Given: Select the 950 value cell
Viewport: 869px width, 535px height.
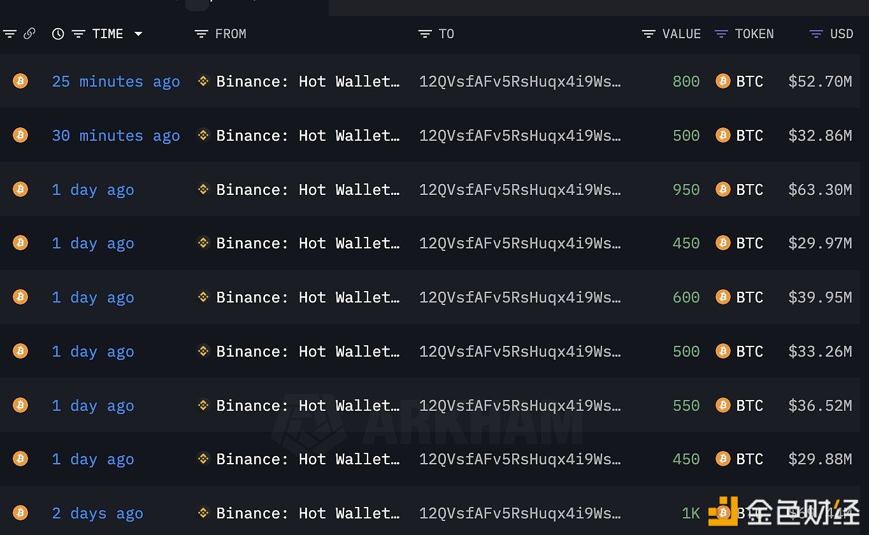Looking at the screenshot, I should (686, 190).
